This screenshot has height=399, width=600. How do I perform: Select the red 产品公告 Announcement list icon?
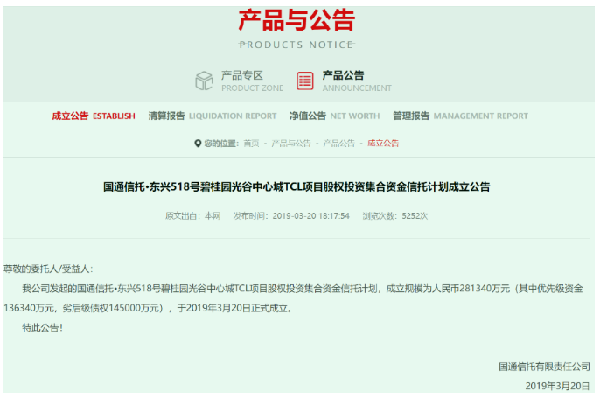[x=305, y=80]
